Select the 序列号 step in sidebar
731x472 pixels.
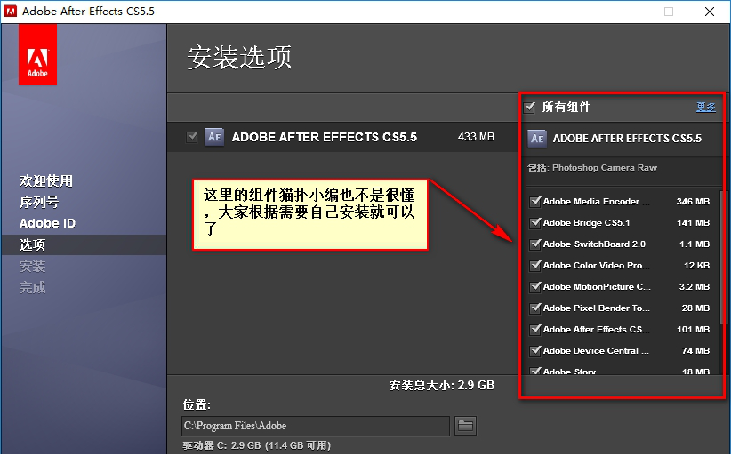39,202
